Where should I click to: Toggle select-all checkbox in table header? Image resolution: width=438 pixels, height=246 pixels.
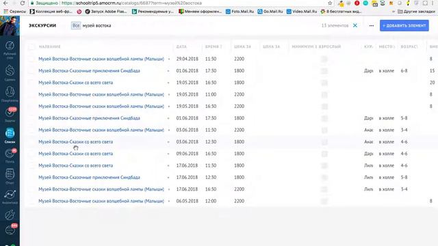click(31, 46)
